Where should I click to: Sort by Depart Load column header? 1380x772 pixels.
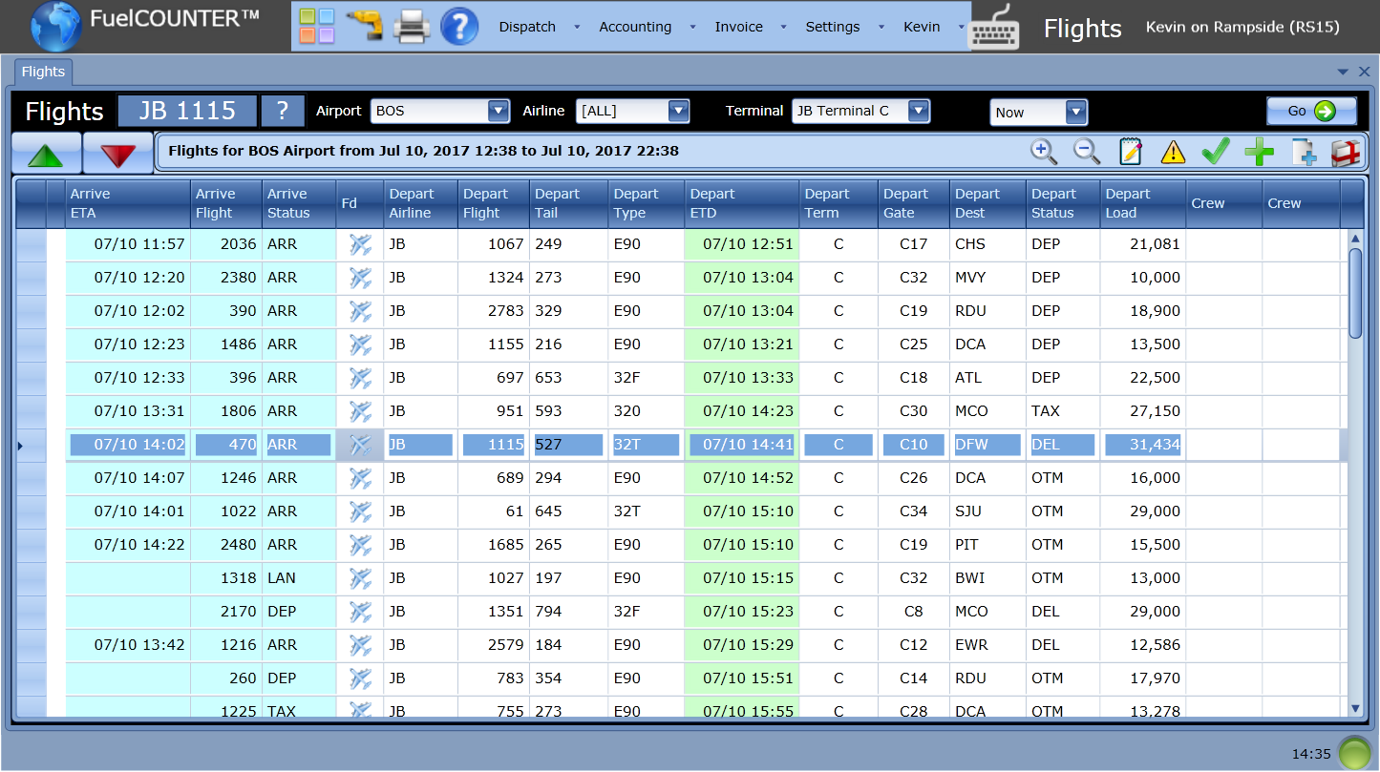(1143, 203)
